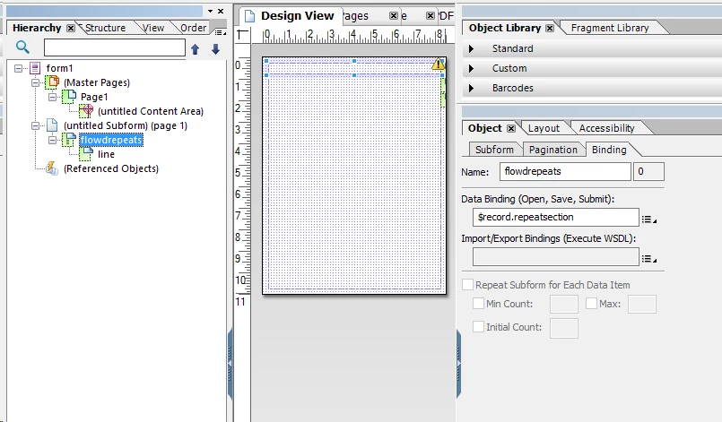Click the Hierarchy search magnifier icon
The width and height of the screenshot is (722, 422).
tap(22, 47)
